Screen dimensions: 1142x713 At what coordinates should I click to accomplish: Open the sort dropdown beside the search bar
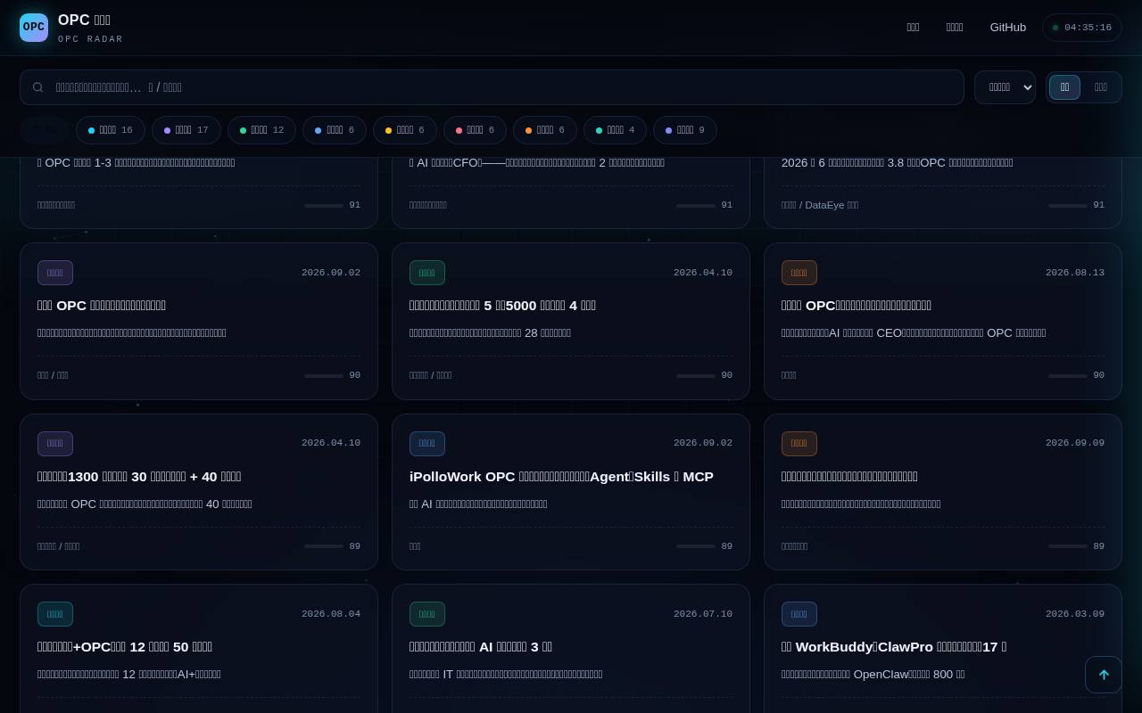[x=1005, y=87]
